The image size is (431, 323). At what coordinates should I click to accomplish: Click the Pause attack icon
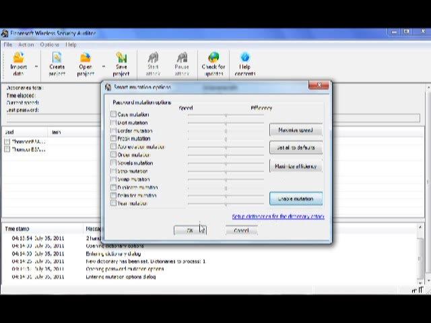pyautogui.click(x=182, y=64)
